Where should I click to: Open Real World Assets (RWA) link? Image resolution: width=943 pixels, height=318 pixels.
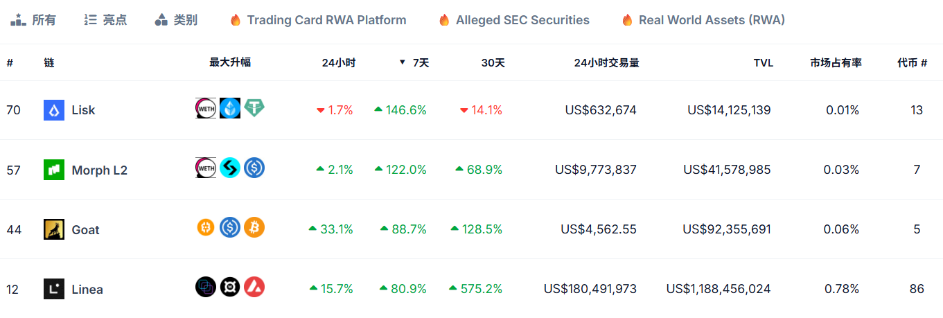click(703, 20)
